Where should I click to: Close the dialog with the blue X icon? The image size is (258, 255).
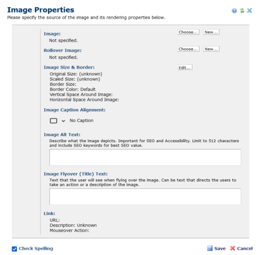pyautogui.click(x=249, y=10)
